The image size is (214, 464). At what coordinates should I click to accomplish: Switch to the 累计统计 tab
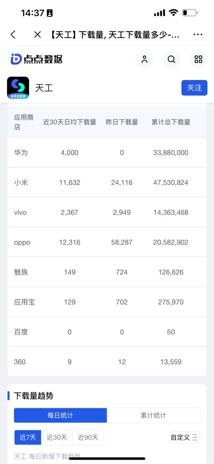point(154,415)
